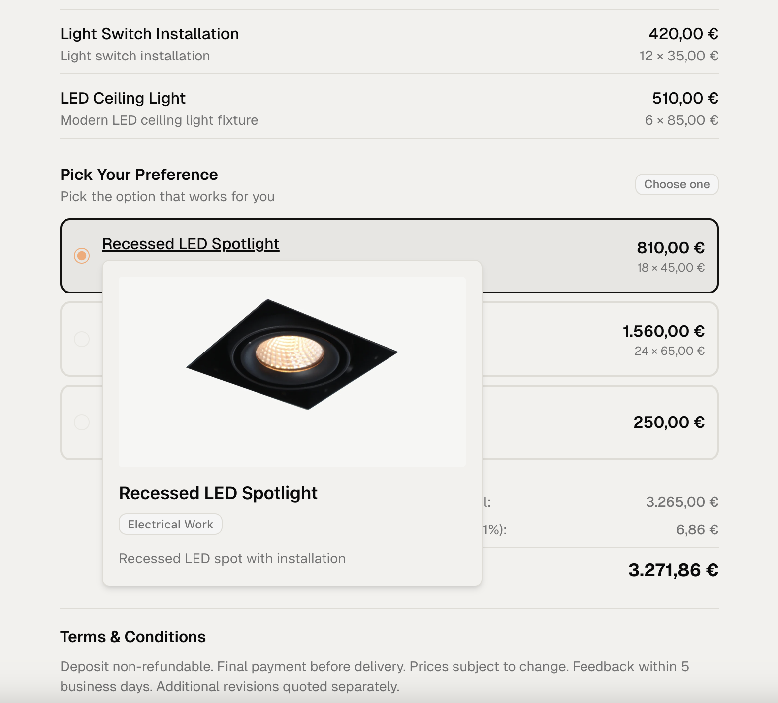The height and width of the screenshot is (703, 778).
Task: Select the radio button for 1.560,00 € option
Action: coord(82,339)
